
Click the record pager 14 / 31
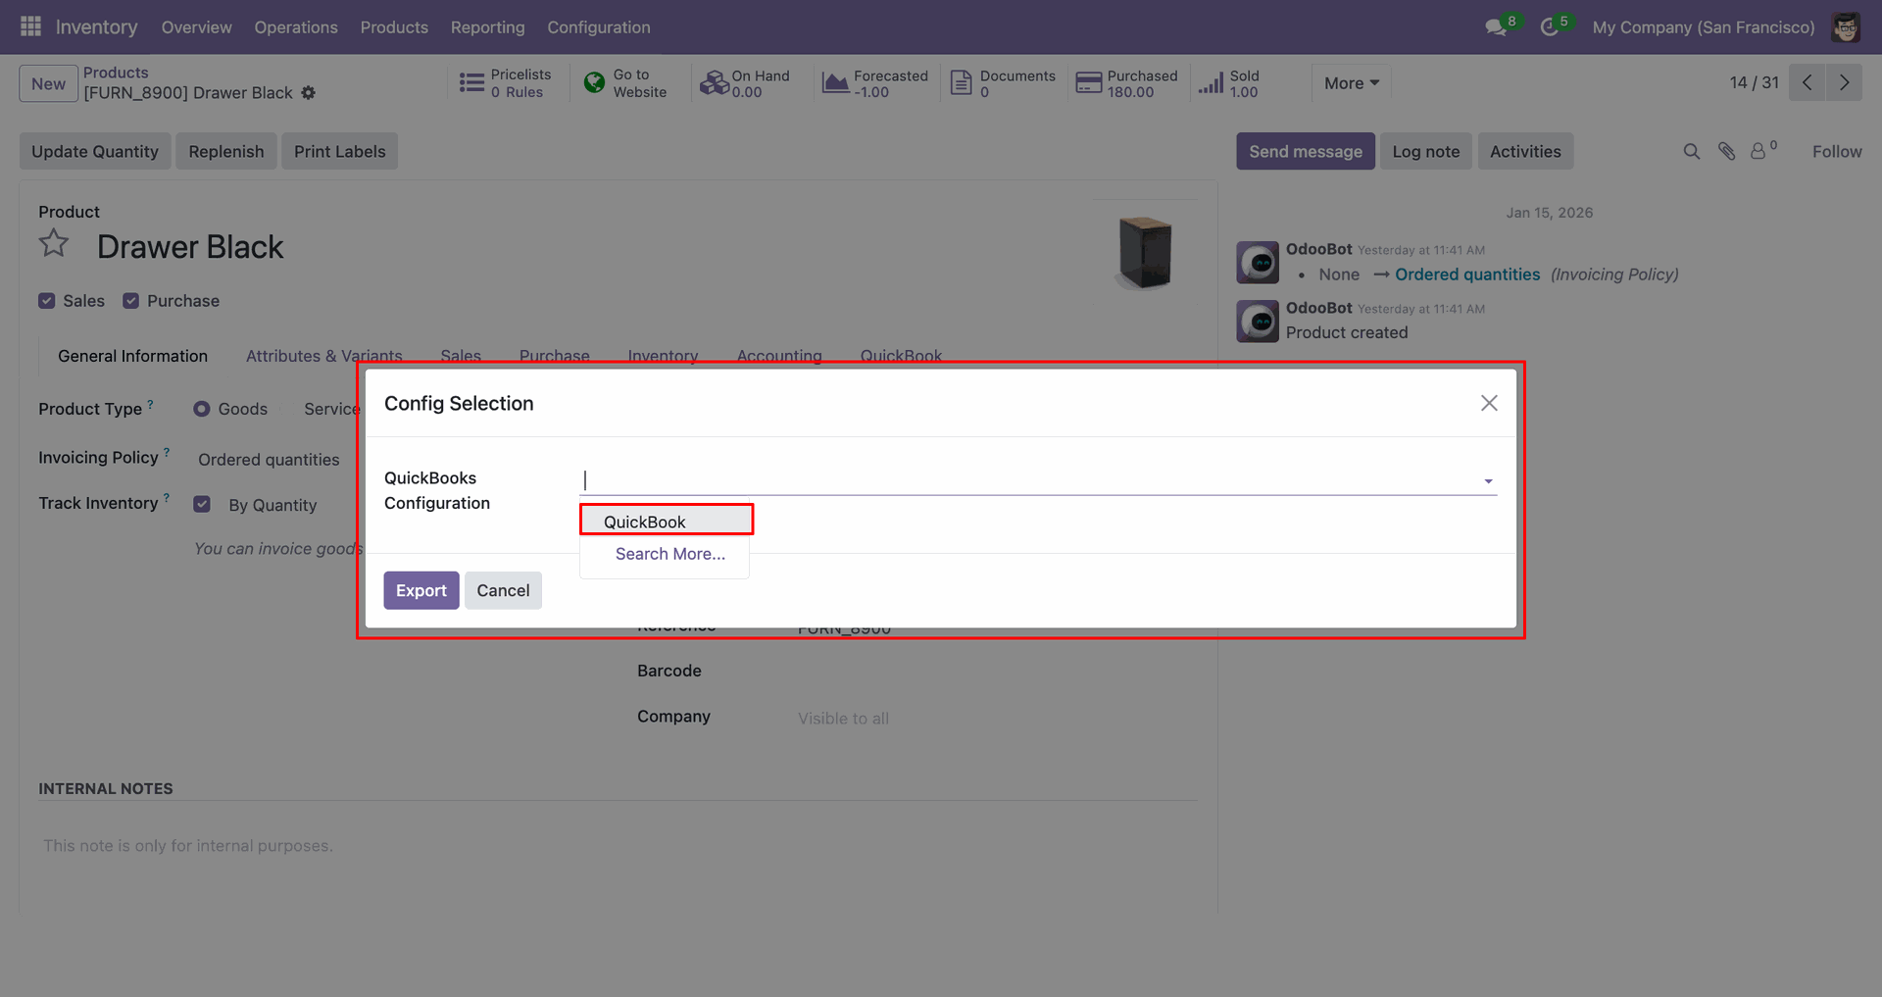1754,82
